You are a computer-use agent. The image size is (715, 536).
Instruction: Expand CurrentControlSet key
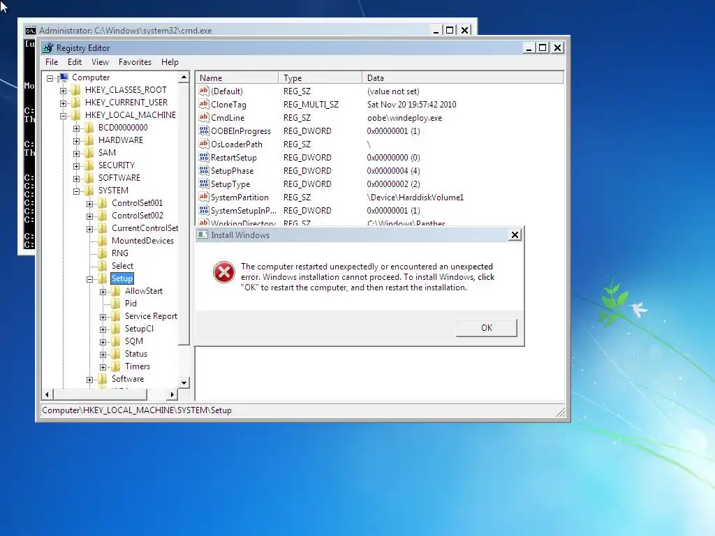coord(89,229)
